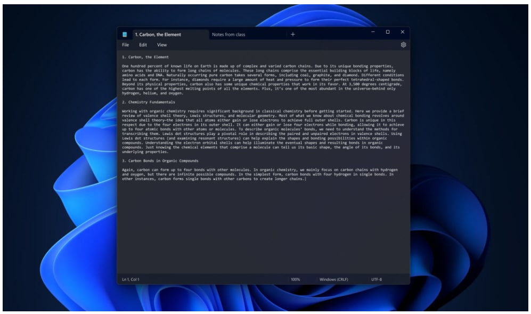Click the "Ln 1, Col 1" position indicator
531x314 pixels.
tap(129, 278)
